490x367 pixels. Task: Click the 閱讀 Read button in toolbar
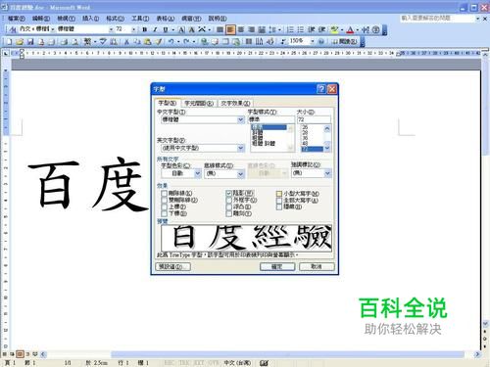click(x=344, y=41)
